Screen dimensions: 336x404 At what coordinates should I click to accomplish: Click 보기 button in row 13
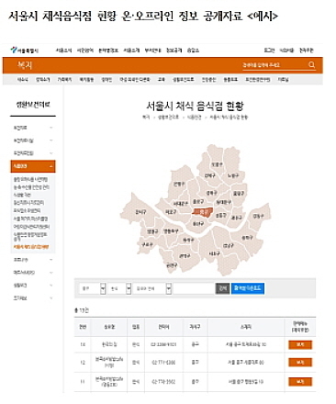[300, 344]
